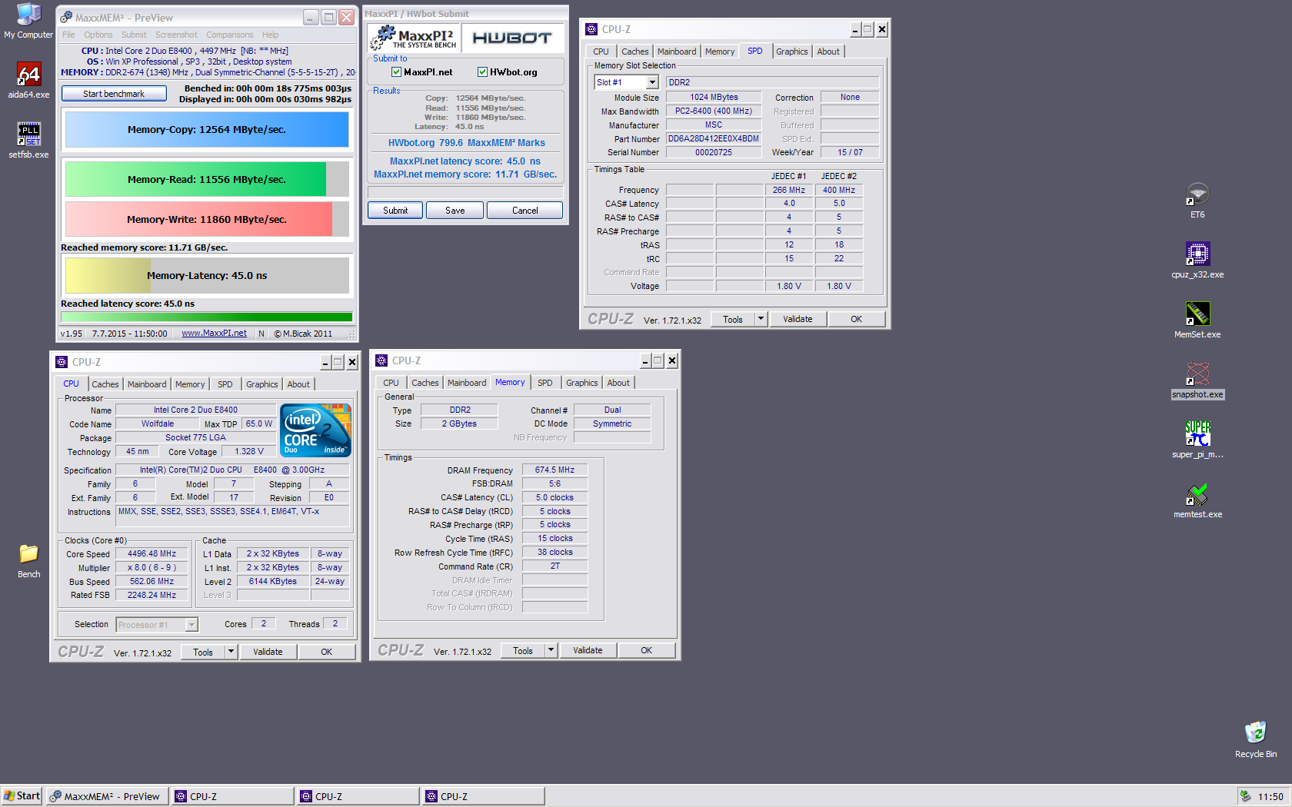This screenshot has height=807, width=1292.
Task: Click CPU-Z SPD window title icon
Action: pos(591,29)
